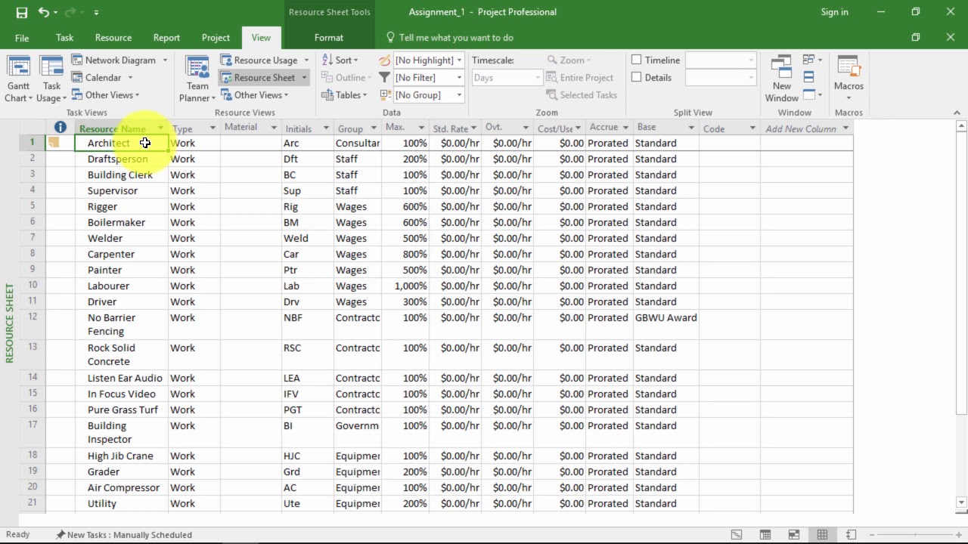Click the 1,000% max units cell for Labourer

tap(405, 286)
